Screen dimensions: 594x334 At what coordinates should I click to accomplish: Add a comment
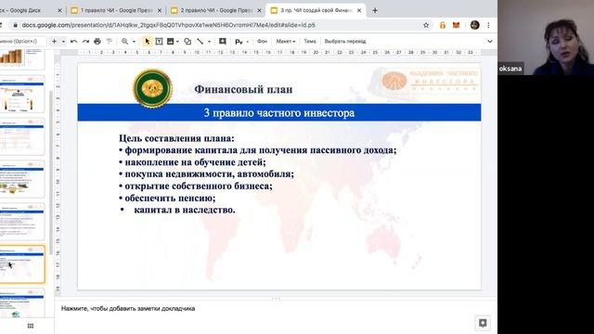[223, 41]
